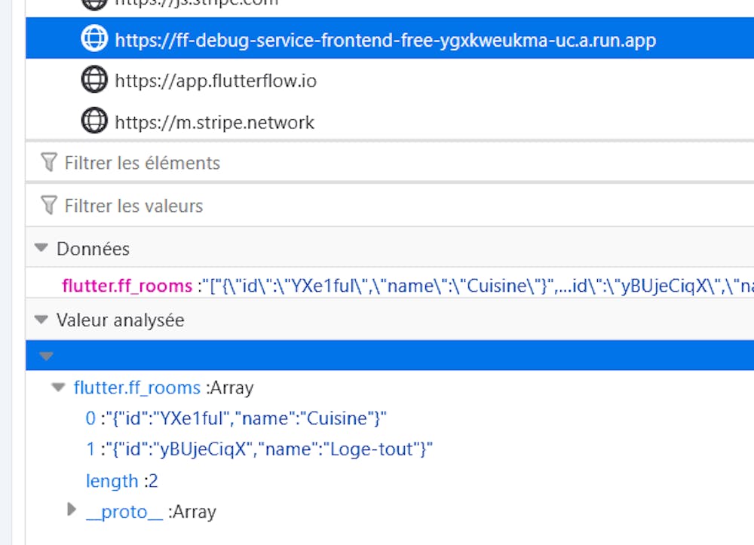Click the globe icon beside js.stripe.com
Screen dimensions: 754x545
93,3
